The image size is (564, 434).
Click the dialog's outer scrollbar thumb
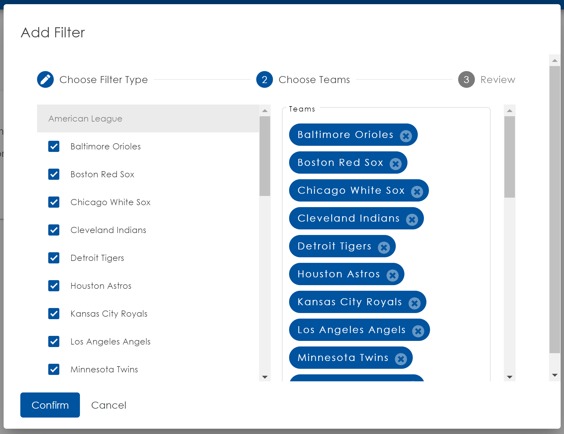[x=555, y=209]
